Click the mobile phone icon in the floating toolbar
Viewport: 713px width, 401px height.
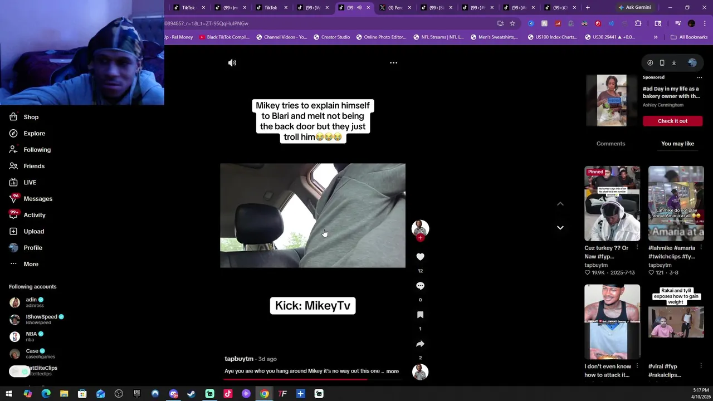[662, 63]
